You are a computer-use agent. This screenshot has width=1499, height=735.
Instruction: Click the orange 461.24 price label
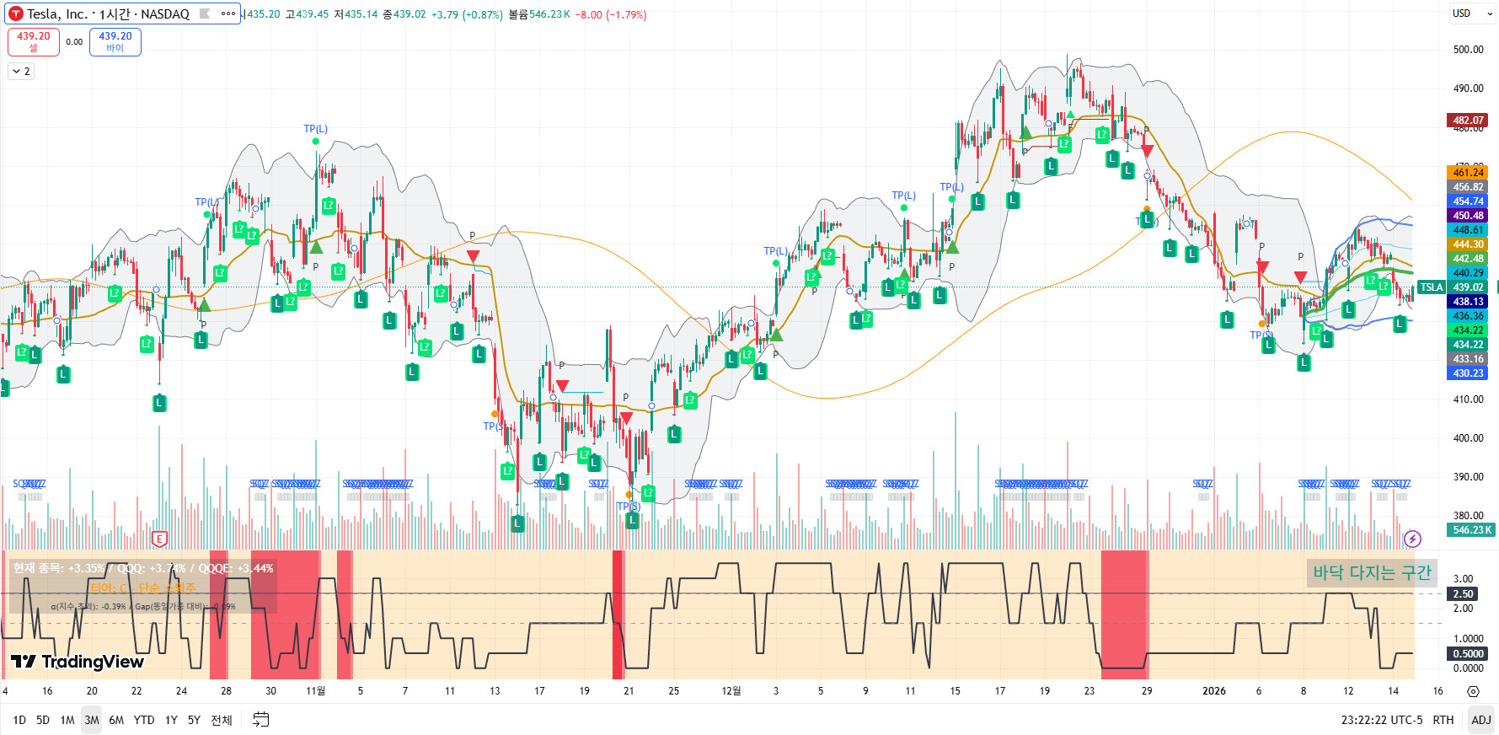pyautogui.click(x=1468, y=173)
